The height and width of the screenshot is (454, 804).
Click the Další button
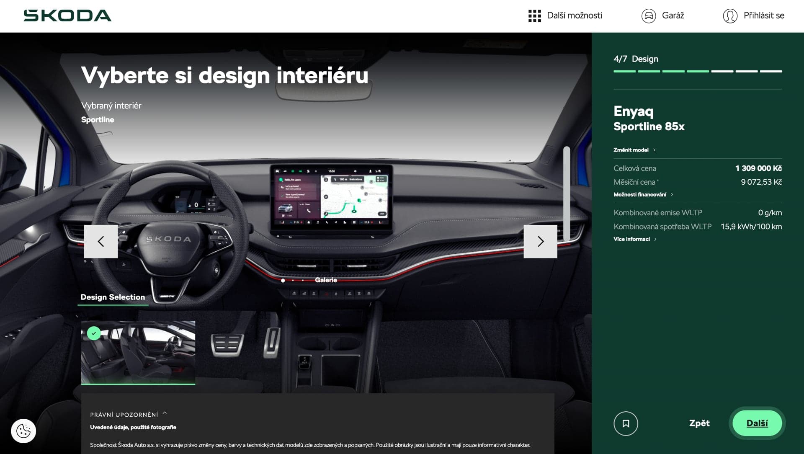click(x=757, y=423)
